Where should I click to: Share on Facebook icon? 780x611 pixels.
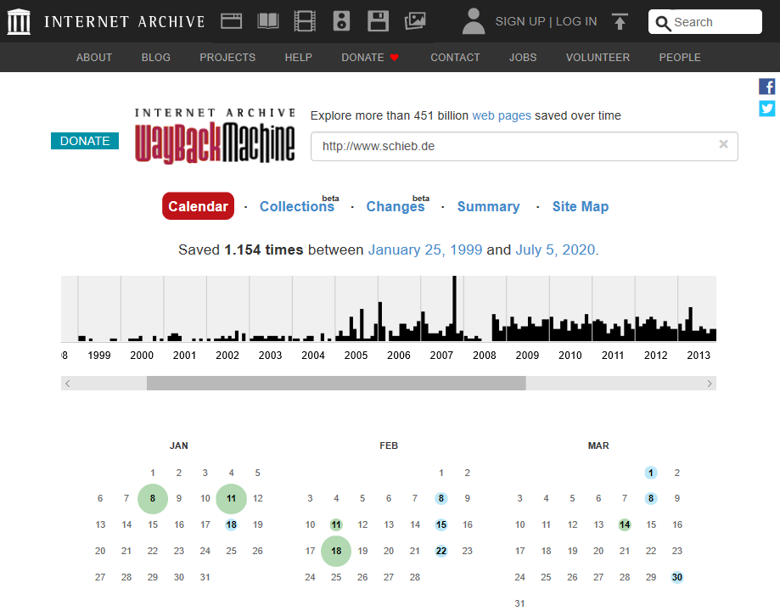pyautogui.click(x=766, y=87)
